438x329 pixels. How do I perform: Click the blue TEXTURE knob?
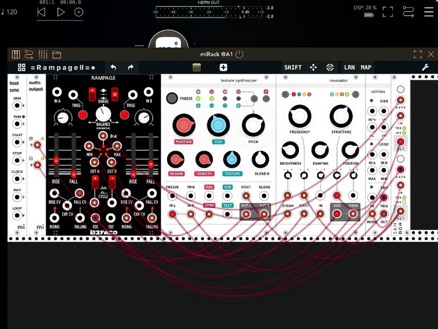[x=232, y=160]
